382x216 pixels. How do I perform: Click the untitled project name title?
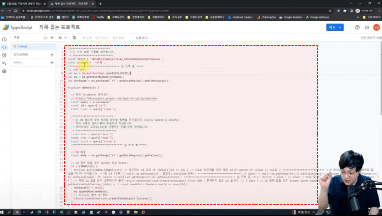59,27
